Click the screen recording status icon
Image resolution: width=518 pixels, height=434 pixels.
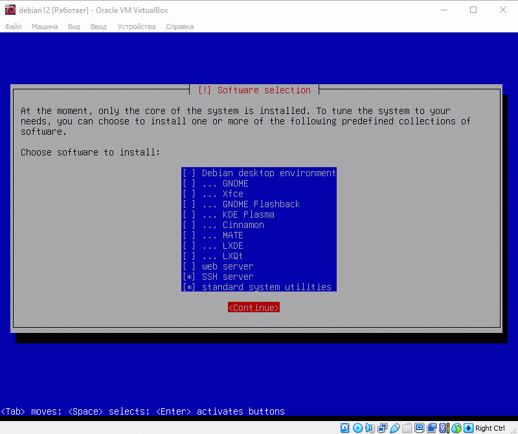[432, 428]
